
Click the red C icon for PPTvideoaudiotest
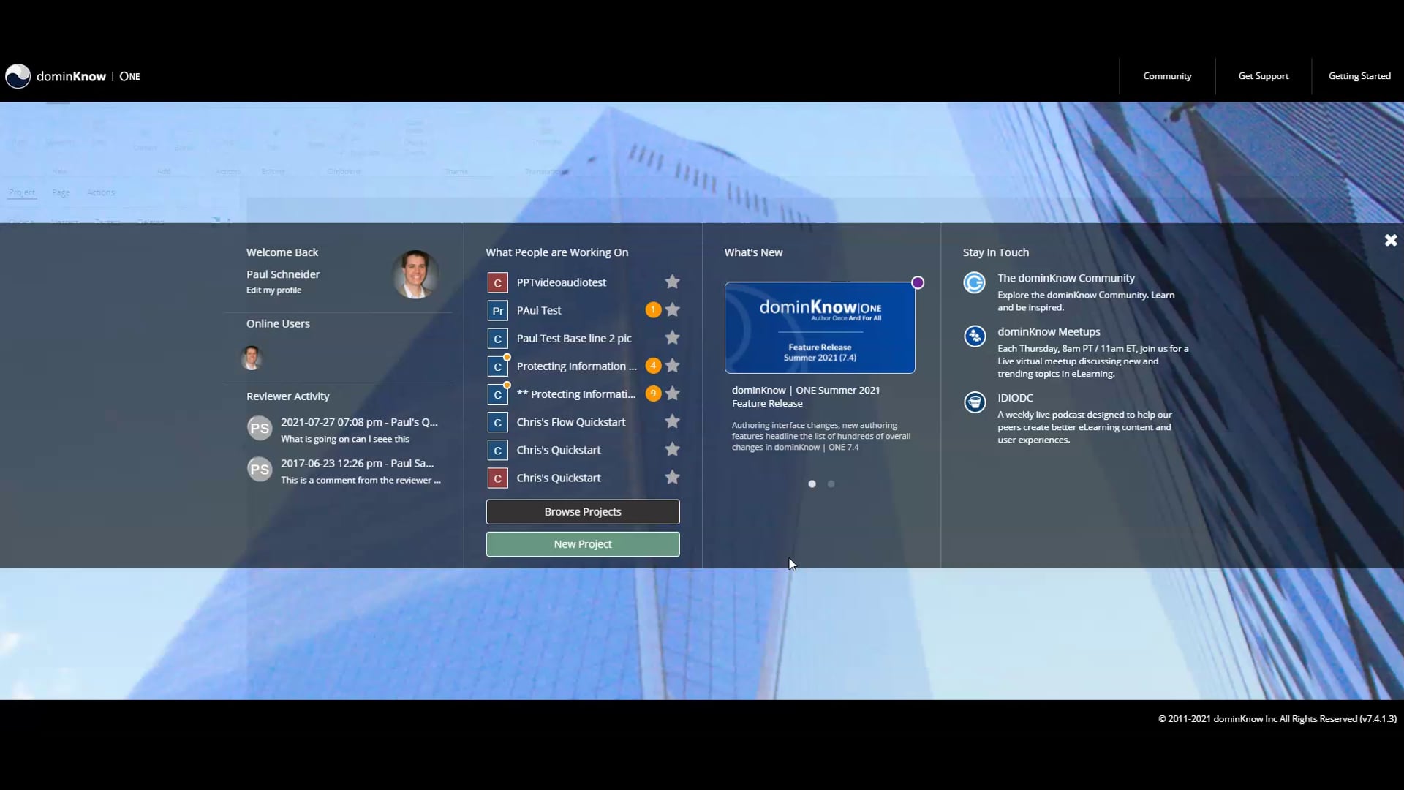click(497, 282)
